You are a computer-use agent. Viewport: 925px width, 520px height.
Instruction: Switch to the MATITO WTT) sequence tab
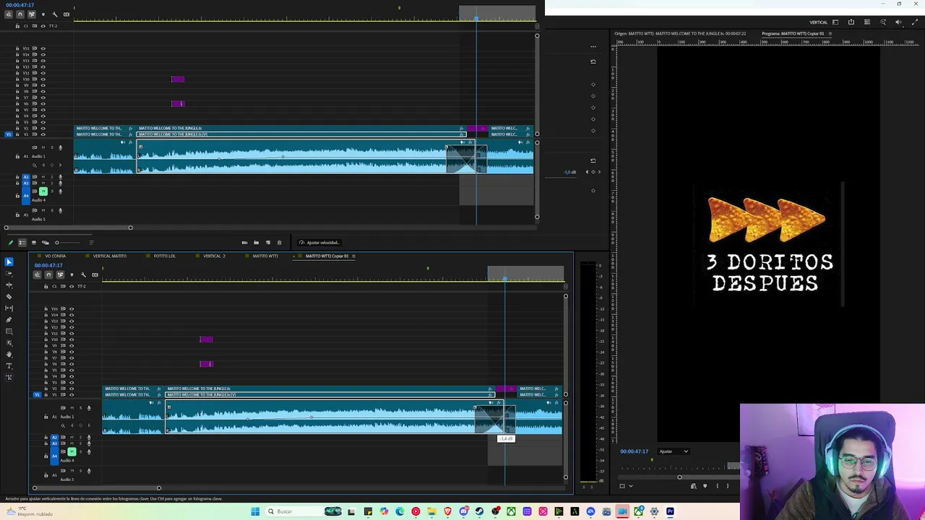pos(265,256)
